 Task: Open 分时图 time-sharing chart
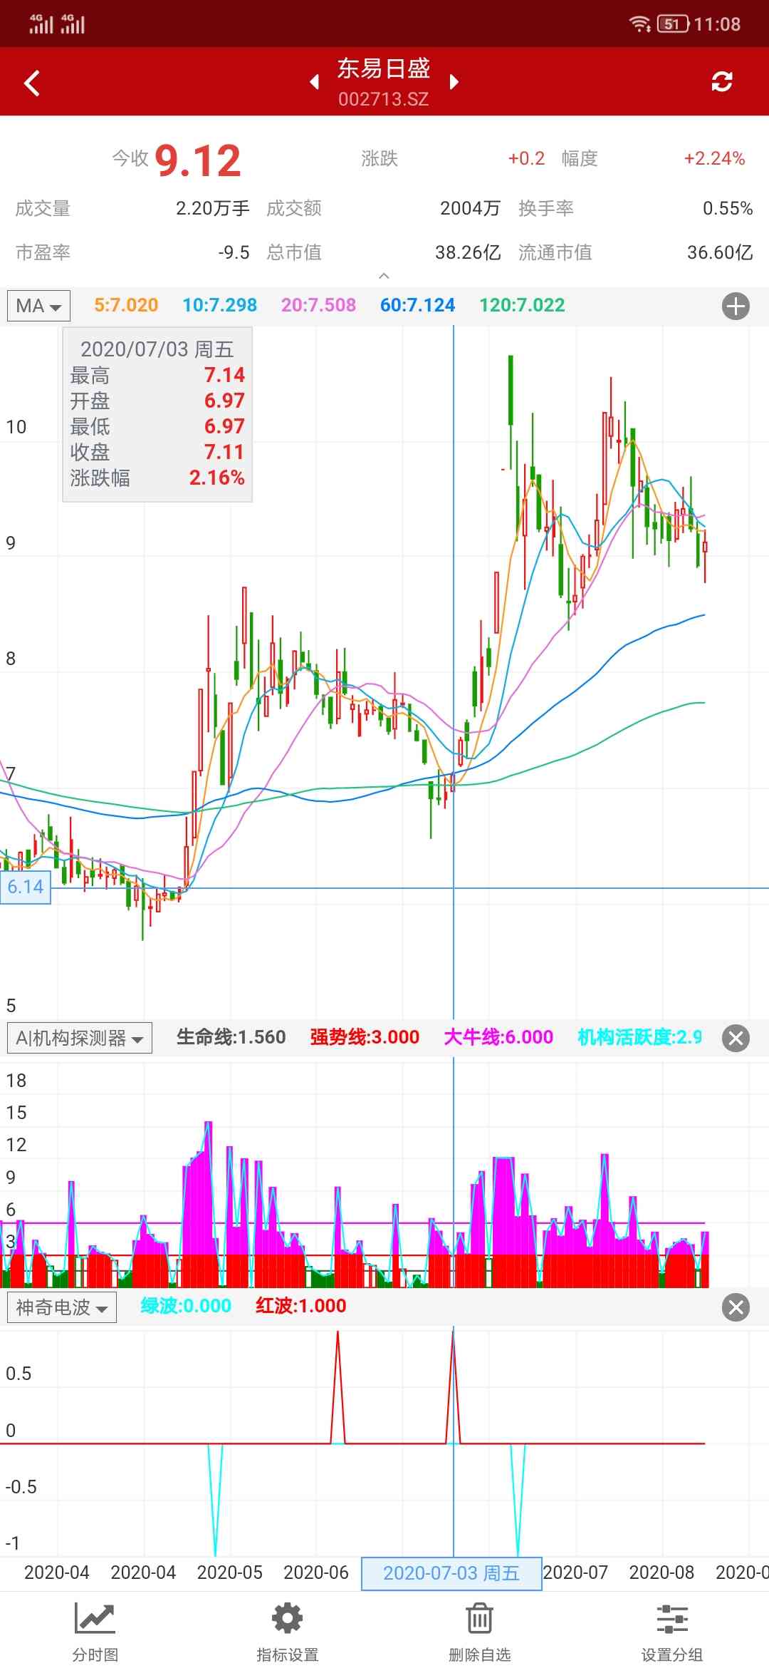click(x=95, y=1630)
